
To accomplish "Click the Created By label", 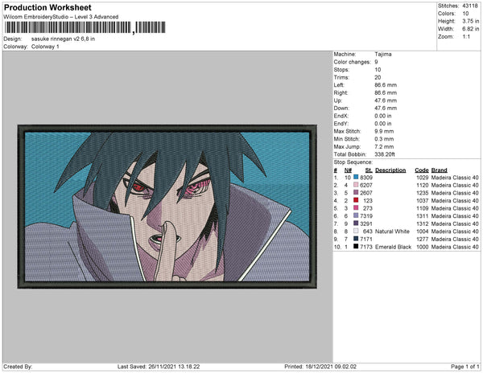I will click(x=18, y=367).
